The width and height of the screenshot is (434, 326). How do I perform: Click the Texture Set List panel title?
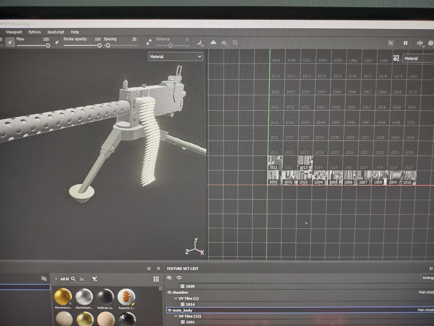[x=182, y=268]
